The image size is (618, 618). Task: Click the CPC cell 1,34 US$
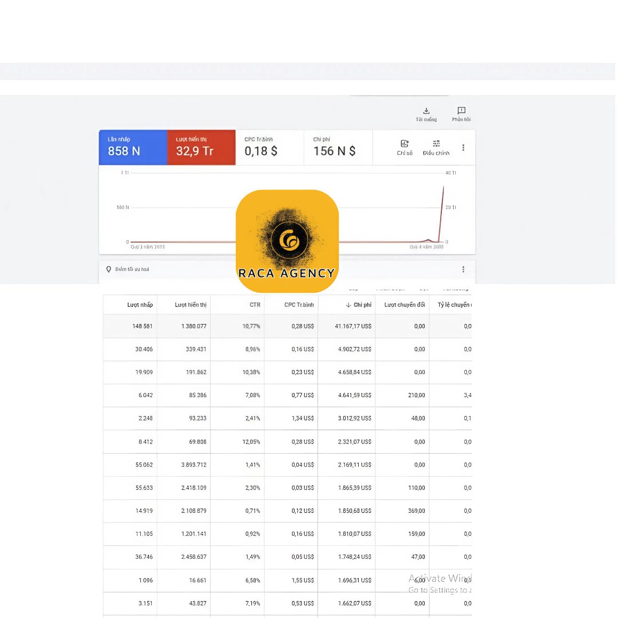click(x=303, y=418)
